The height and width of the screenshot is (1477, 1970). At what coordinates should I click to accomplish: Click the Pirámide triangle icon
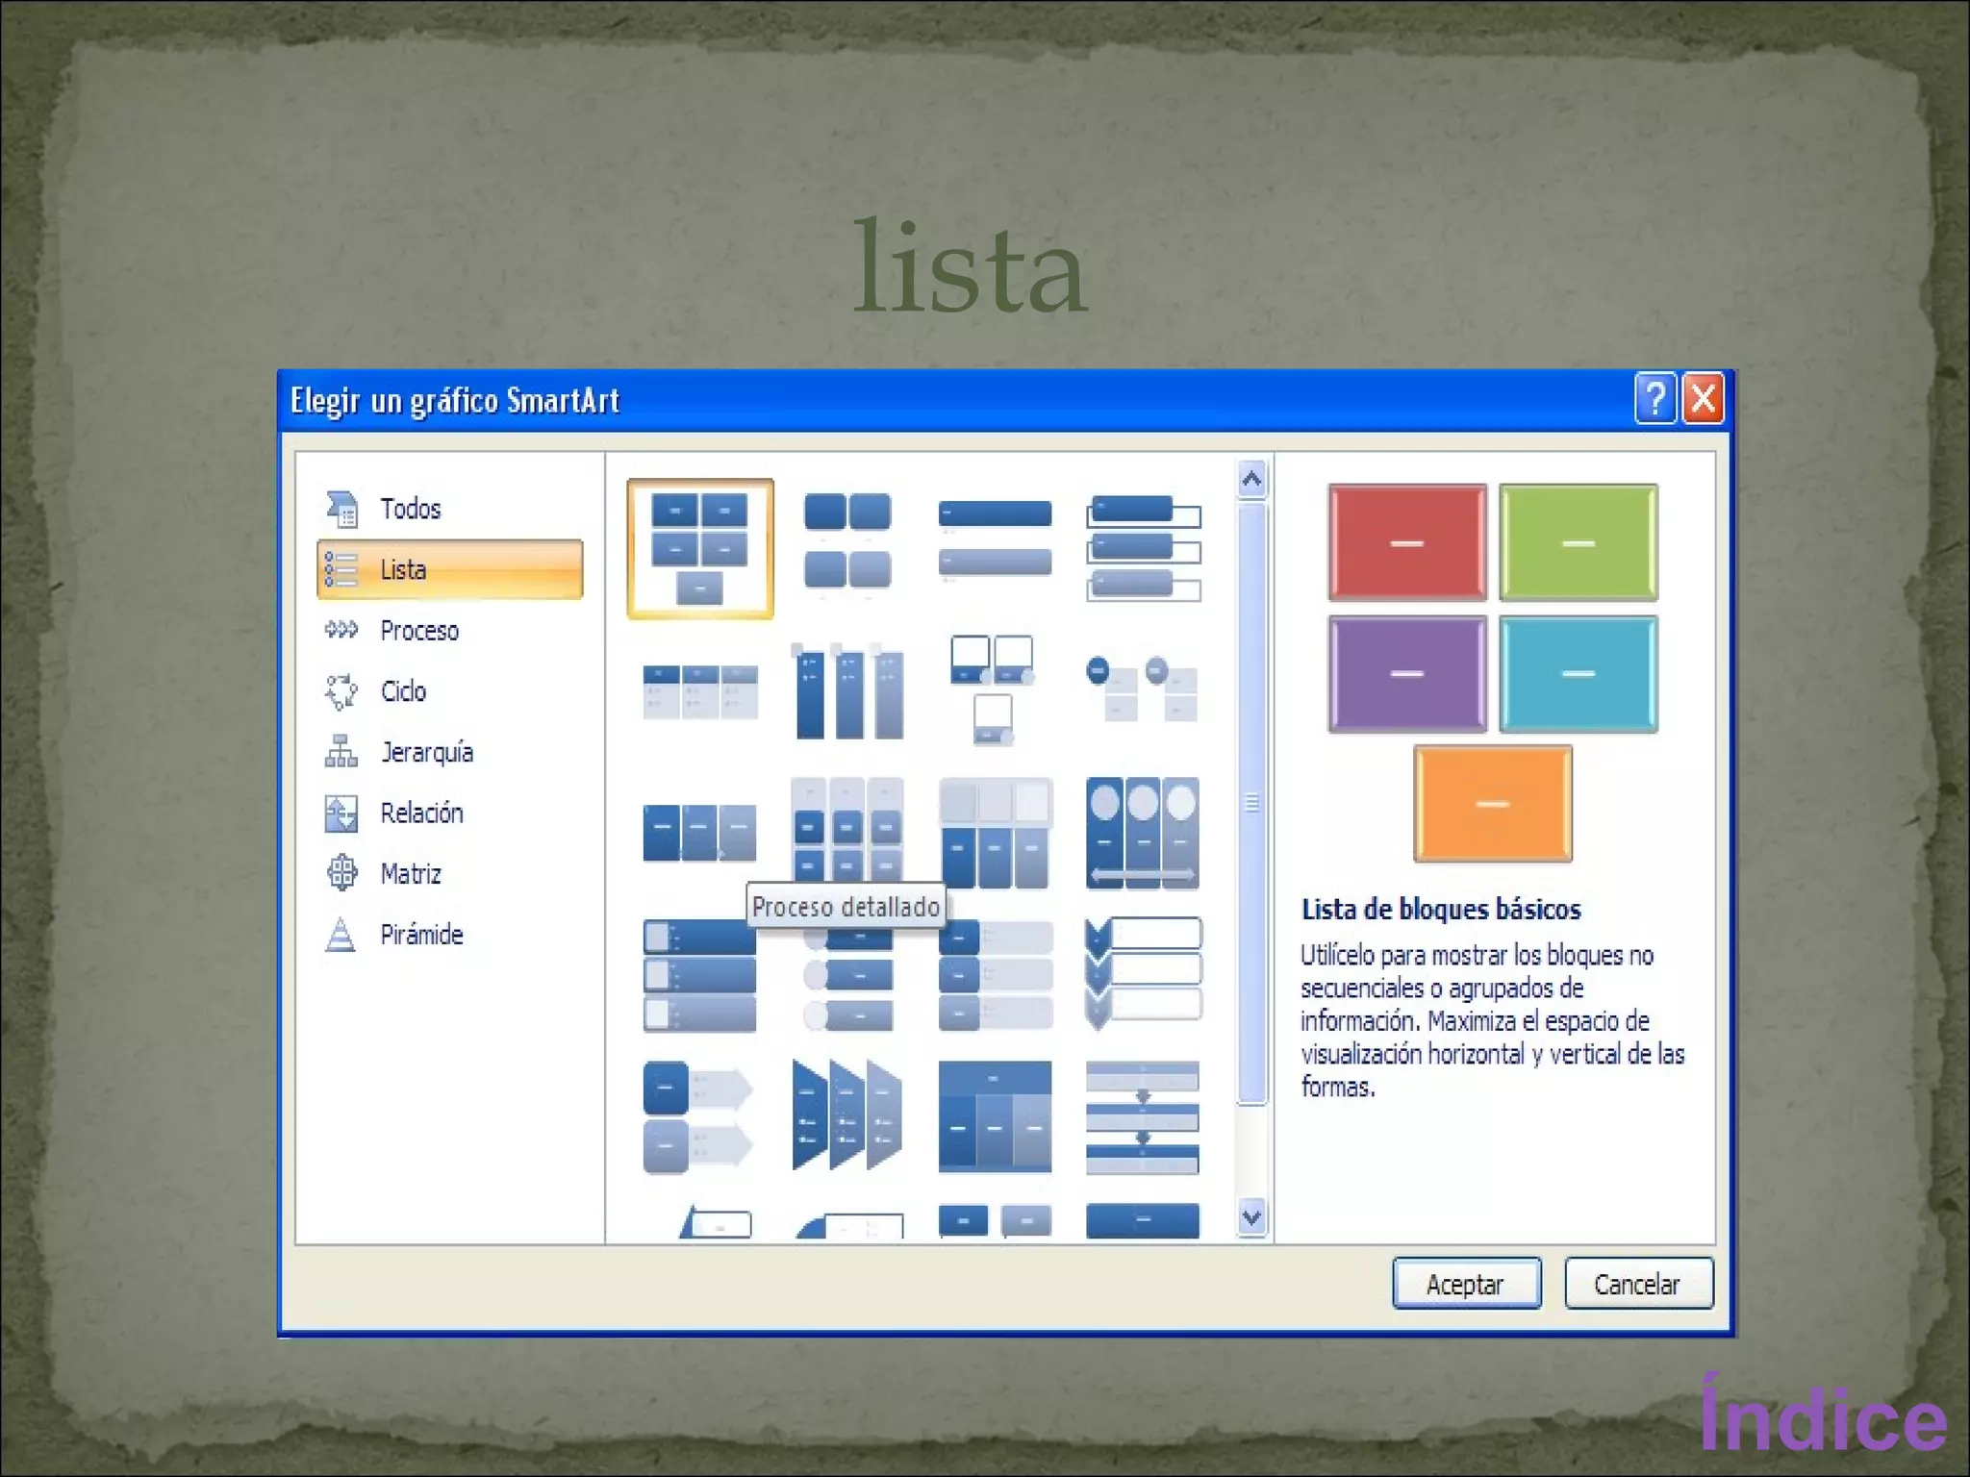(341, 934)
